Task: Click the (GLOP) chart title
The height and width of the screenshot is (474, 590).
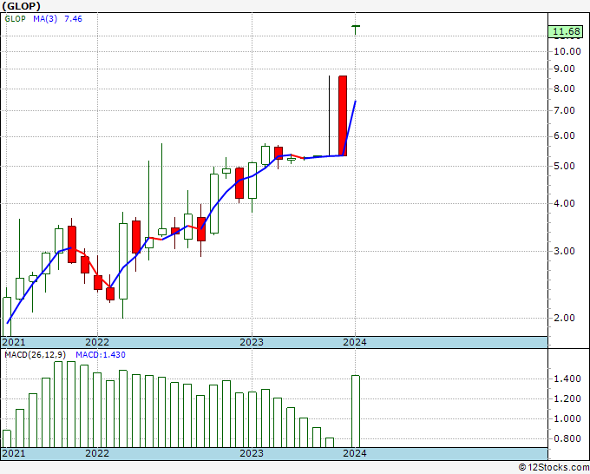Action: pyautogui.click(x=22, y=6)
